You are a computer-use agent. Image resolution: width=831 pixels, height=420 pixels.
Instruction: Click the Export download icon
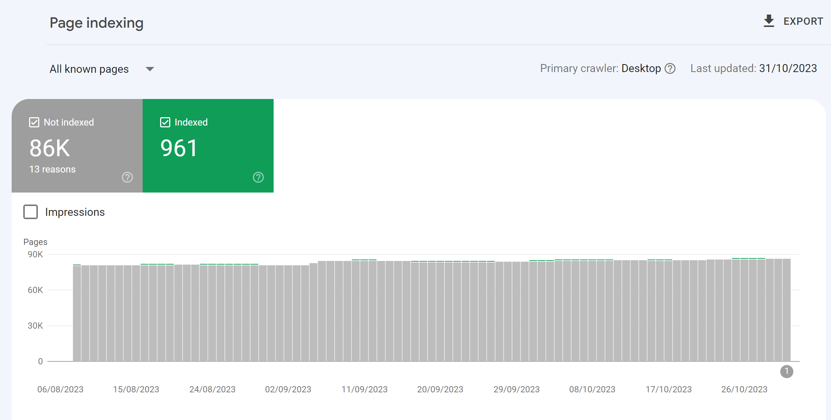[768, 21]
